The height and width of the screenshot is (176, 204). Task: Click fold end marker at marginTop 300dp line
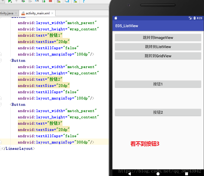coord(1,142)
